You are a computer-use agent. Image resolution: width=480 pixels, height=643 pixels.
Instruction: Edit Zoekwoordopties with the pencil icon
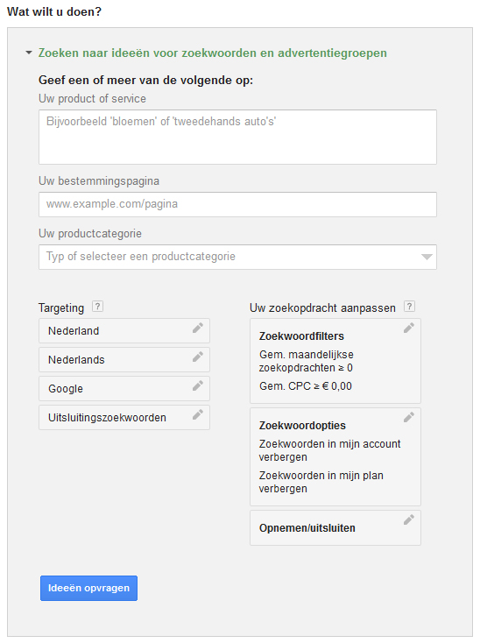(409, 417)
